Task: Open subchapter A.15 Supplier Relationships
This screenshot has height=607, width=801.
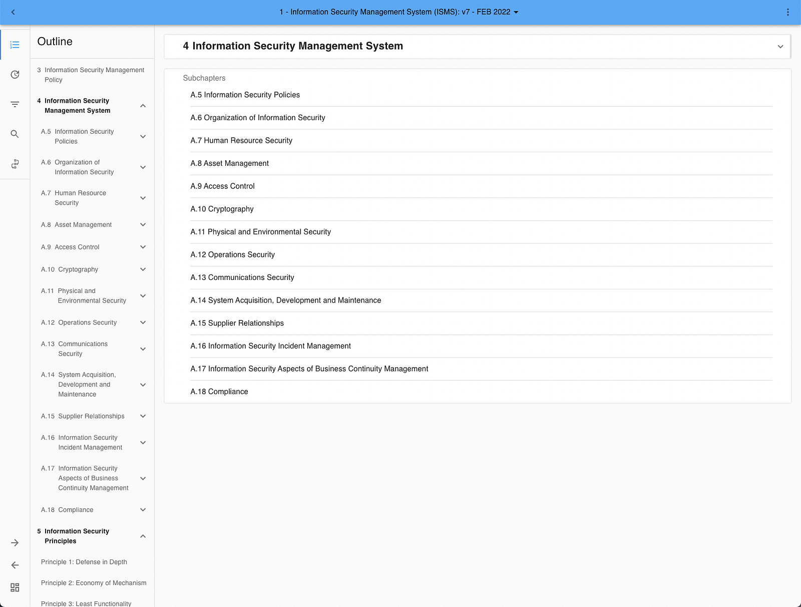Action: [x=237, y=323]
